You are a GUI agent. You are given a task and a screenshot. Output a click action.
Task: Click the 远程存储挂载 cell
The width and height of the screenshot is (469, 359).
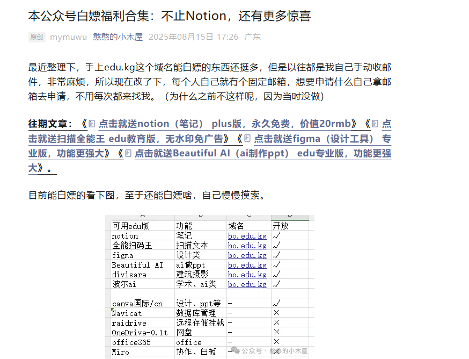[x=200, y=323]
